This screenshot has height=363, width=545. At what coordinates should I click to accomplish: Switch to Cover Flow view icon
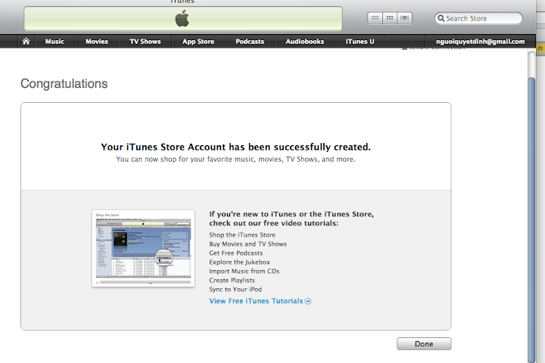[404, 18]
